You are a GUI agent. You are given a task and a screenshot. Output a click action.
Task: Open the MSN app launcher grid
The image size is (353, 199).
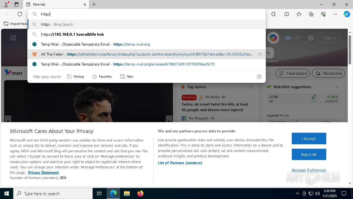tap(13, 38)
